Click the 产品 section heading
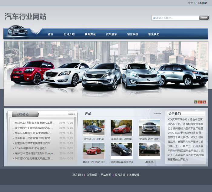 coord(88,114)
